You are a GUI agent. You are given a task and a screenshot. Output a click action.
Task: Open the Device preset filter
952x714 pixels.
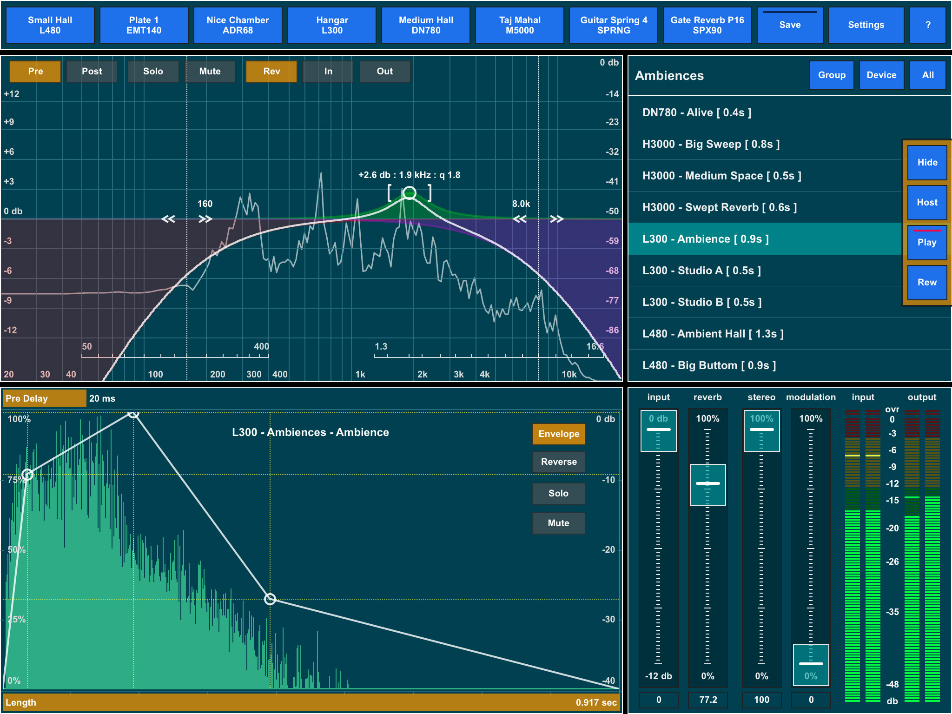coord(881,75)
